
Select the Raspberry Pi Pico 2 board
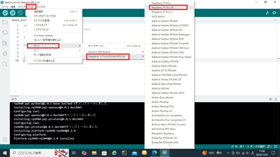(169, 12)
